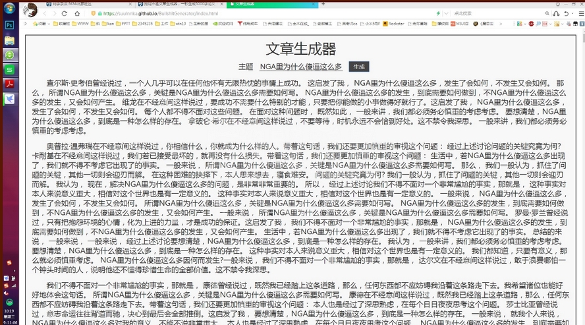This screenshot has width=585, height=325.
Task: Open the file explorer taskbar icon
Action: tap(10, 40)
